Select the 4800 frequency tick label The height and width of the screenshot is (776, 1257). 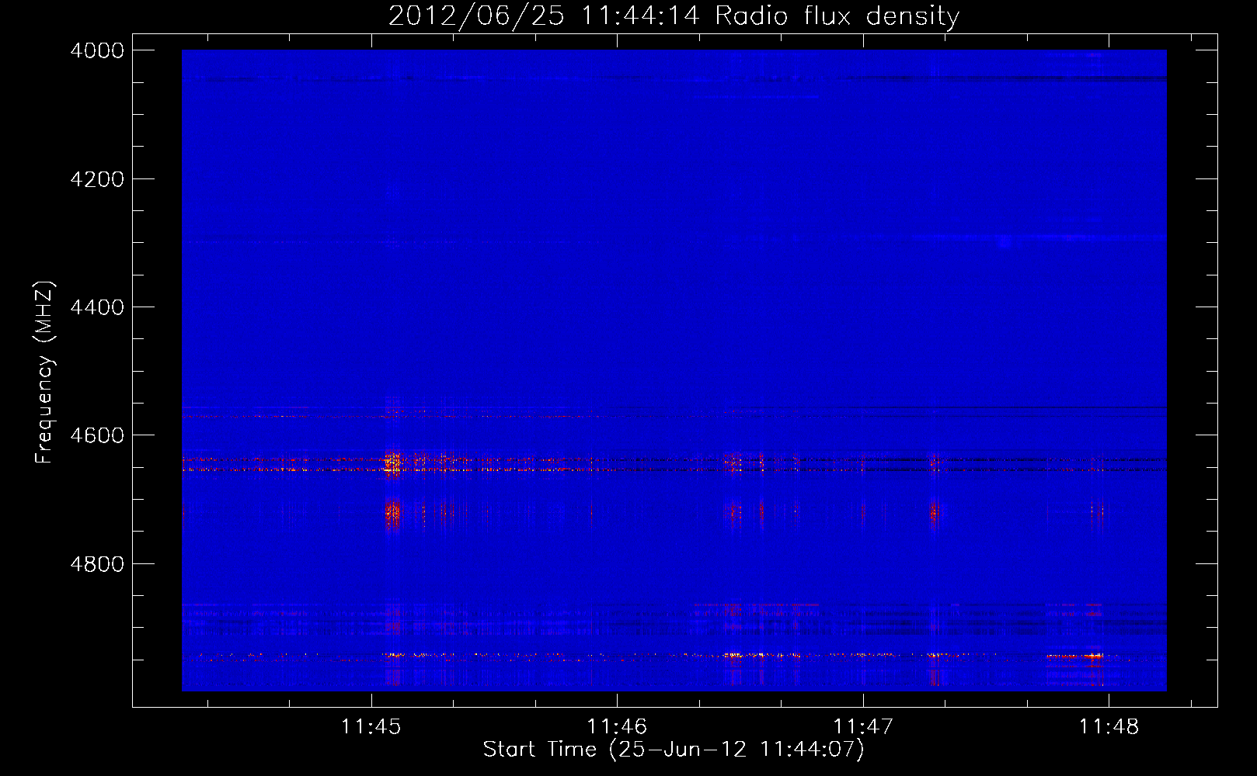pos(97,563)
